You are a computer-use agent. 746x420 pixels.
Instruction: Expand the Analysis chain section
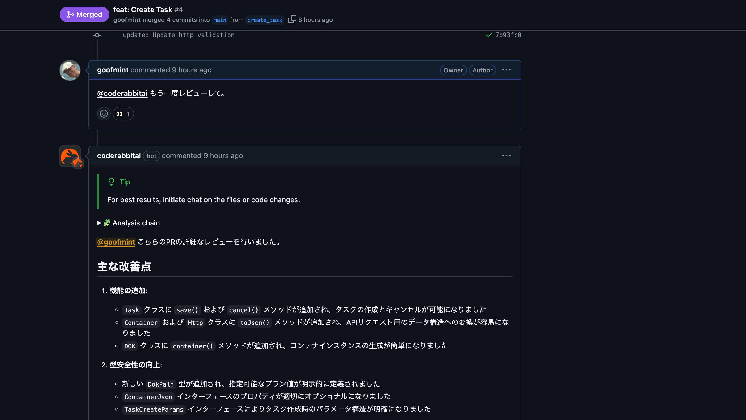(129, 223)
